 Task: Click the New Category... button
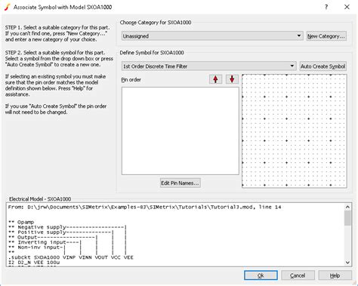[x=326, y=36]
